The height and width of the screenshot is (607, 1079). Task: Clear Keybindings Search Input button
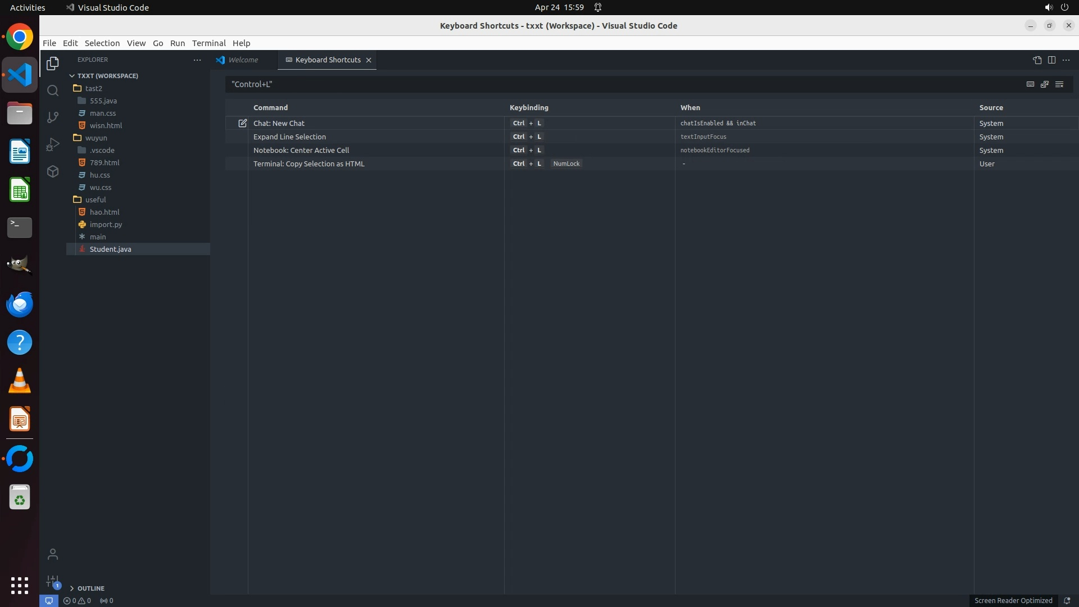click(x=1059, y=84)
